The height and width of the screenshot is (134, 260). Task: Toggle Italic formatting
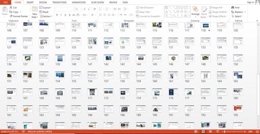tap(61, 15)
